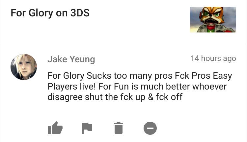
Task: Click the minus-circle hide user icon
Action: coord(150,128)
